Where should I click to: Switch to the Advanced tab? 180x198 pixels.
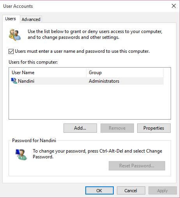[31, 19]
